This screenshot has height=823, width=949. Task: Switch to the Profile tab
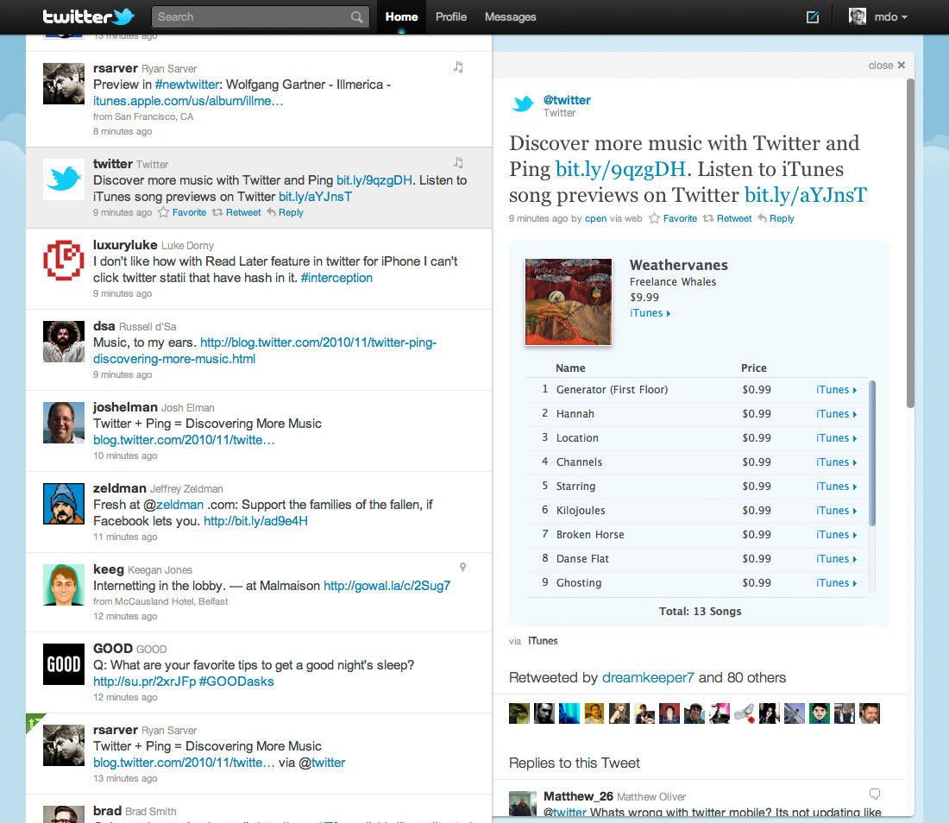pyautogui.click(x=451, y=16)
